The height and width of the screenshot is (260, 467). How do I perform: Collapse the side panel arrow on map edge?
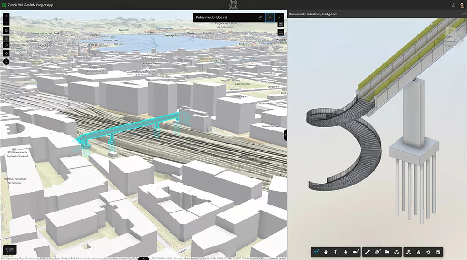285,135
